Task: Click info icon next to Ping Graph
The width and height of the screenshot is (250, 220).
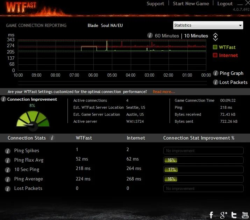Action: coord(216,73)
